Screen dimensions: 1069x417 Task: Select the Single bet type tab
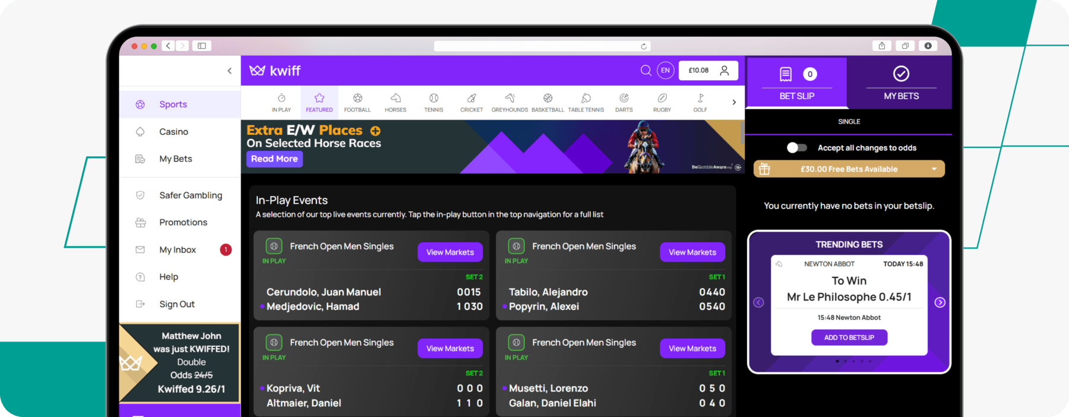tap(849, 122)
